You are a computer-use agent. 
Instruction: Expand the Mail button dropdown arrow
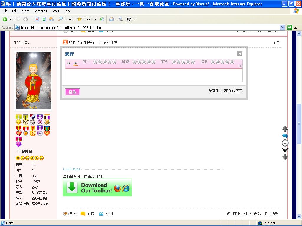115,19
